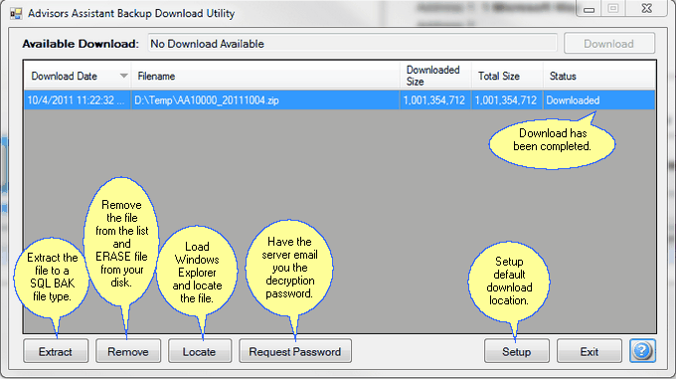This screenshot has height=379, width=676.
Task: Click the Locate button
Action: tap(200, 351)
